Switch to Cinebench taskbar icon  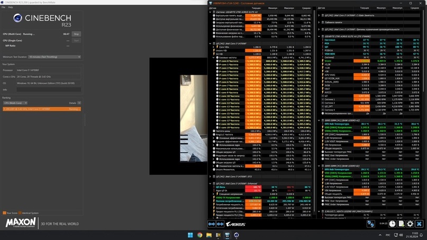[237, 235]
